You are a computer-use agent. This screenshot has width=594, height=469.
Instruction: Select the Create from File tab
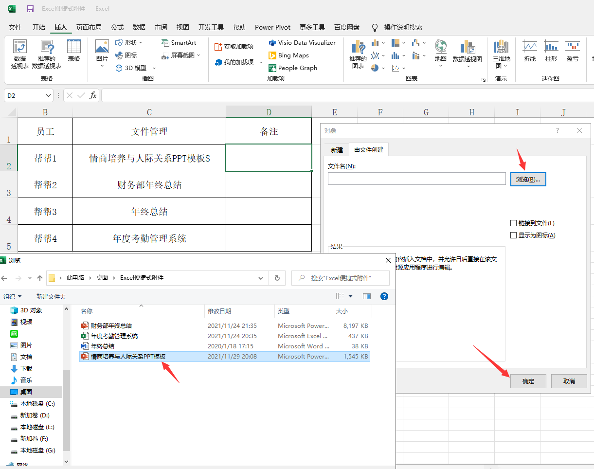(369, 150)
